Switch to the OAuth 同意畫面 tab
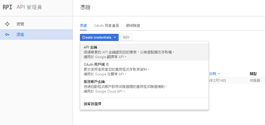Viewport: 265px width, 125px height. point(107,26)
